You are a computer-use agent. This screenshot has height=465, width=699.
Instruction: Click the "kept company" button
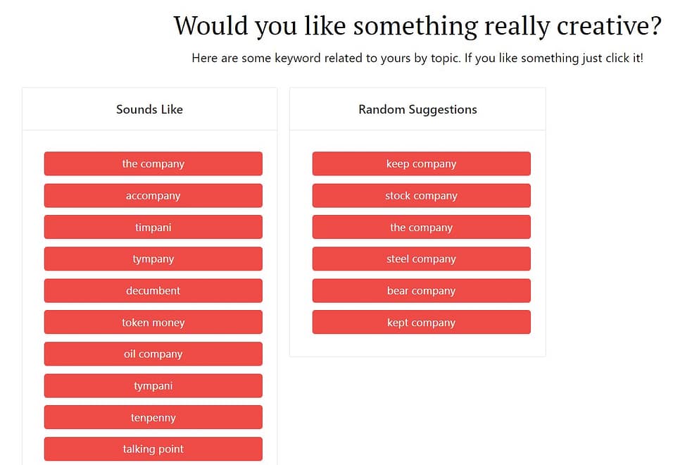[421, 323]
